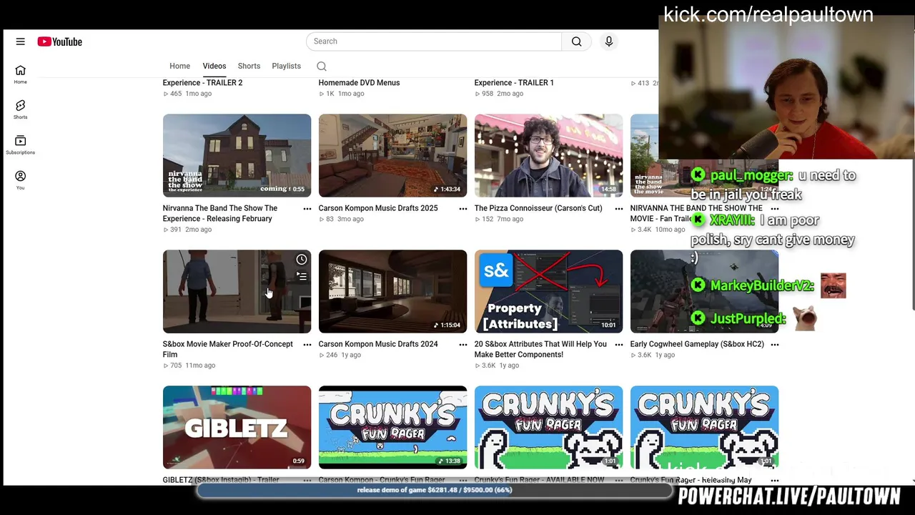Click the MarkeyBuilderV2 chat username
915x515 pixels.
(761, 285)
